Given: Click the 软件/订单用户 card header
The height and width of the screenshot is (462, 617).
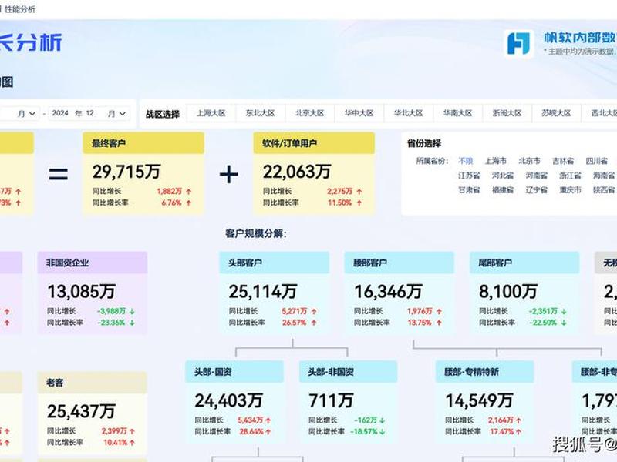Looking at the screenshot, I should coord(314,143).
